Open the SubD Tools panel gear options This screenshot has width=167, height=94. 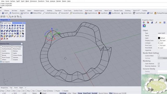coord(23,23)
